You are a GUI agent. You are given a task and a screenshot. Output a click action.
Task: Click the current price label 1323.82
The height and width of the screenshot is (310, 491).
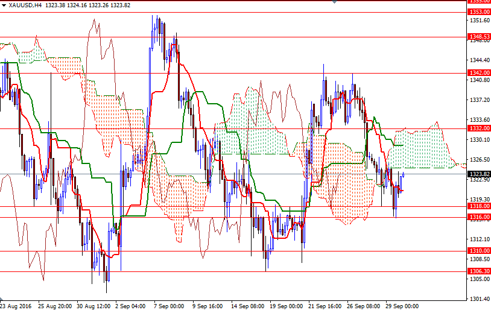478,174
